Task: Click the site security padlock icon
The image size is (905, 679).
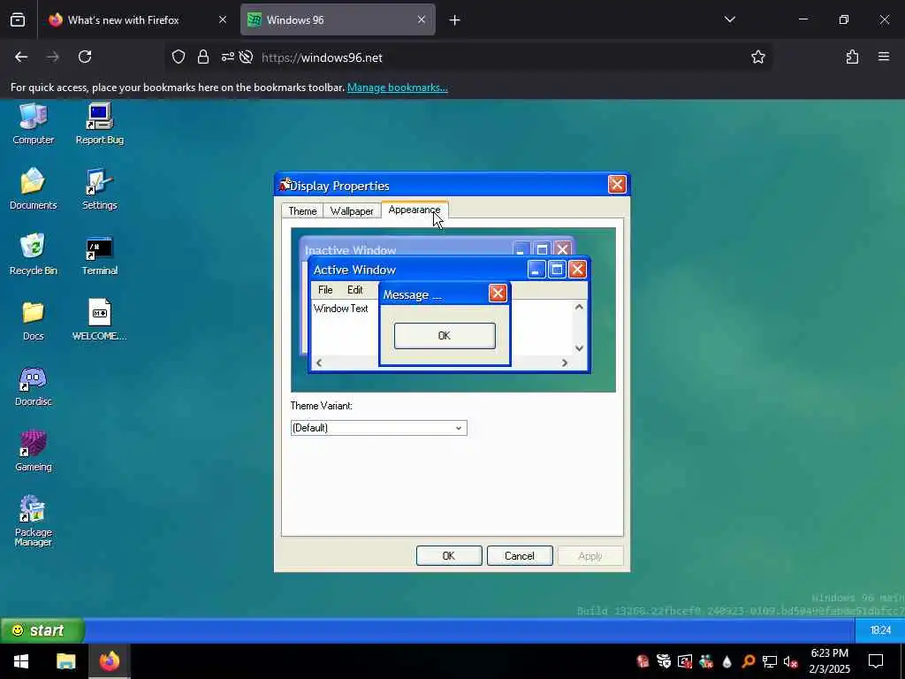Action: coord(202,57)
